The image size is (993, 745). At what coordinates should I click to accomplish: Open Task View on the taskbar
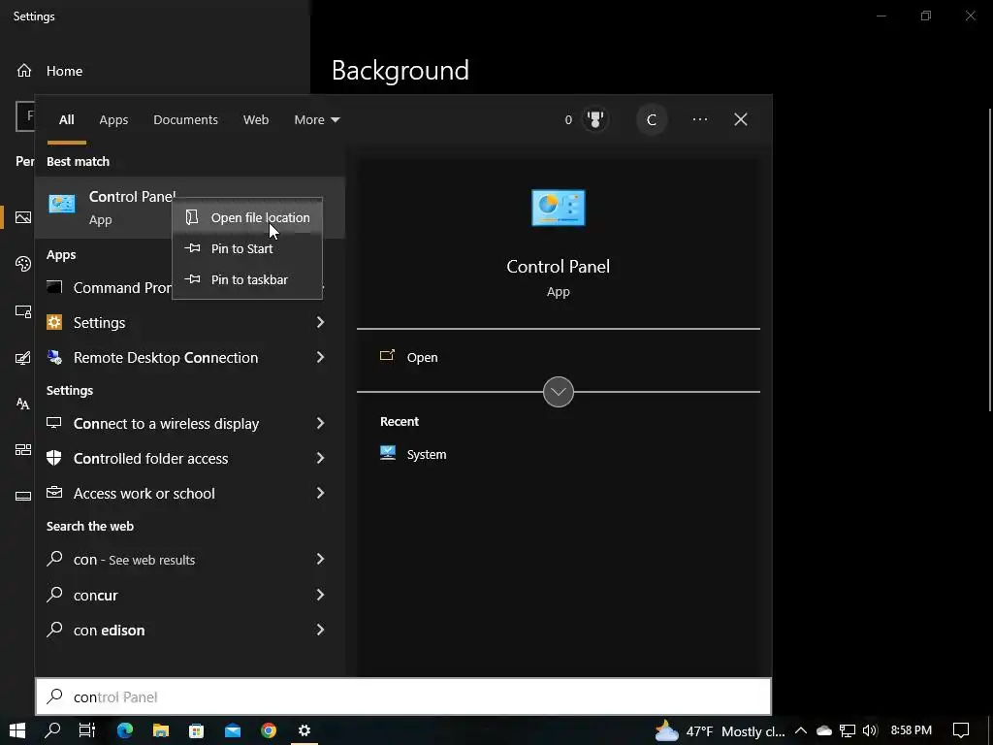pos(86,730)
